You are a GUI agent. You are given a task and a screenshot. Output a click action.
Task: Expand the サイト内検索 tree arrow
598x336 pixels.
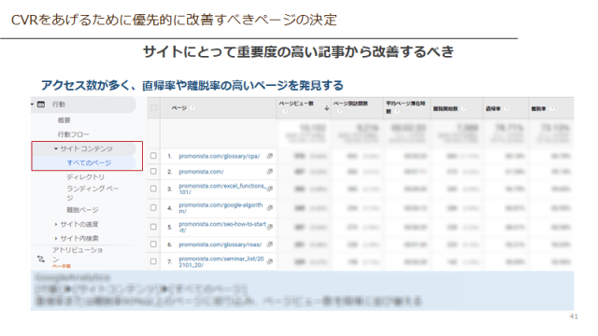click(x=56, y=239)
